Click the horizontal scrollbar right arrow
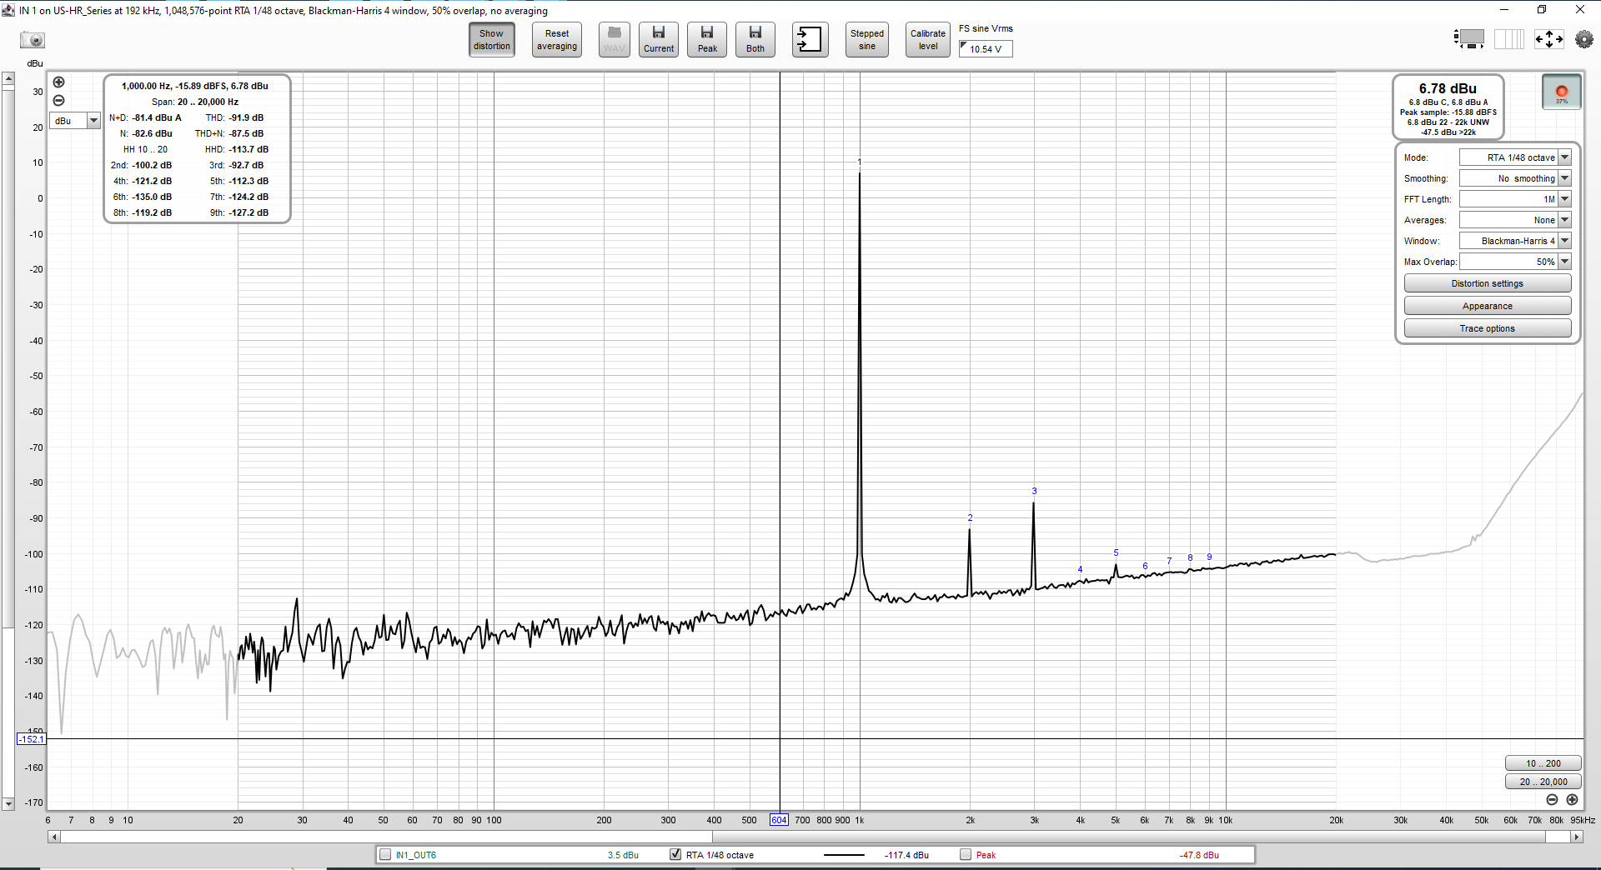This screenshot has width=1601, height=870. [x=1576, y=837]
